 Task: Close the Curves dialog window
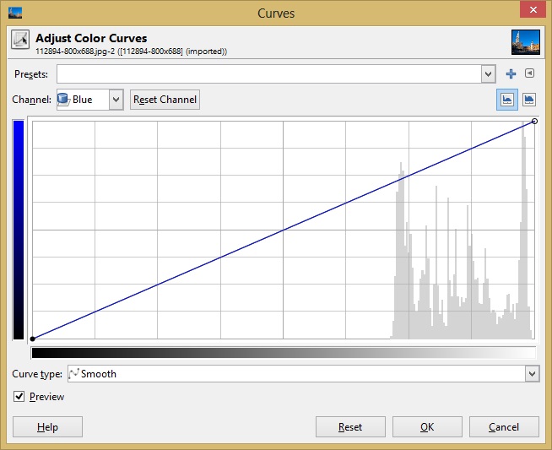[528, 11]
